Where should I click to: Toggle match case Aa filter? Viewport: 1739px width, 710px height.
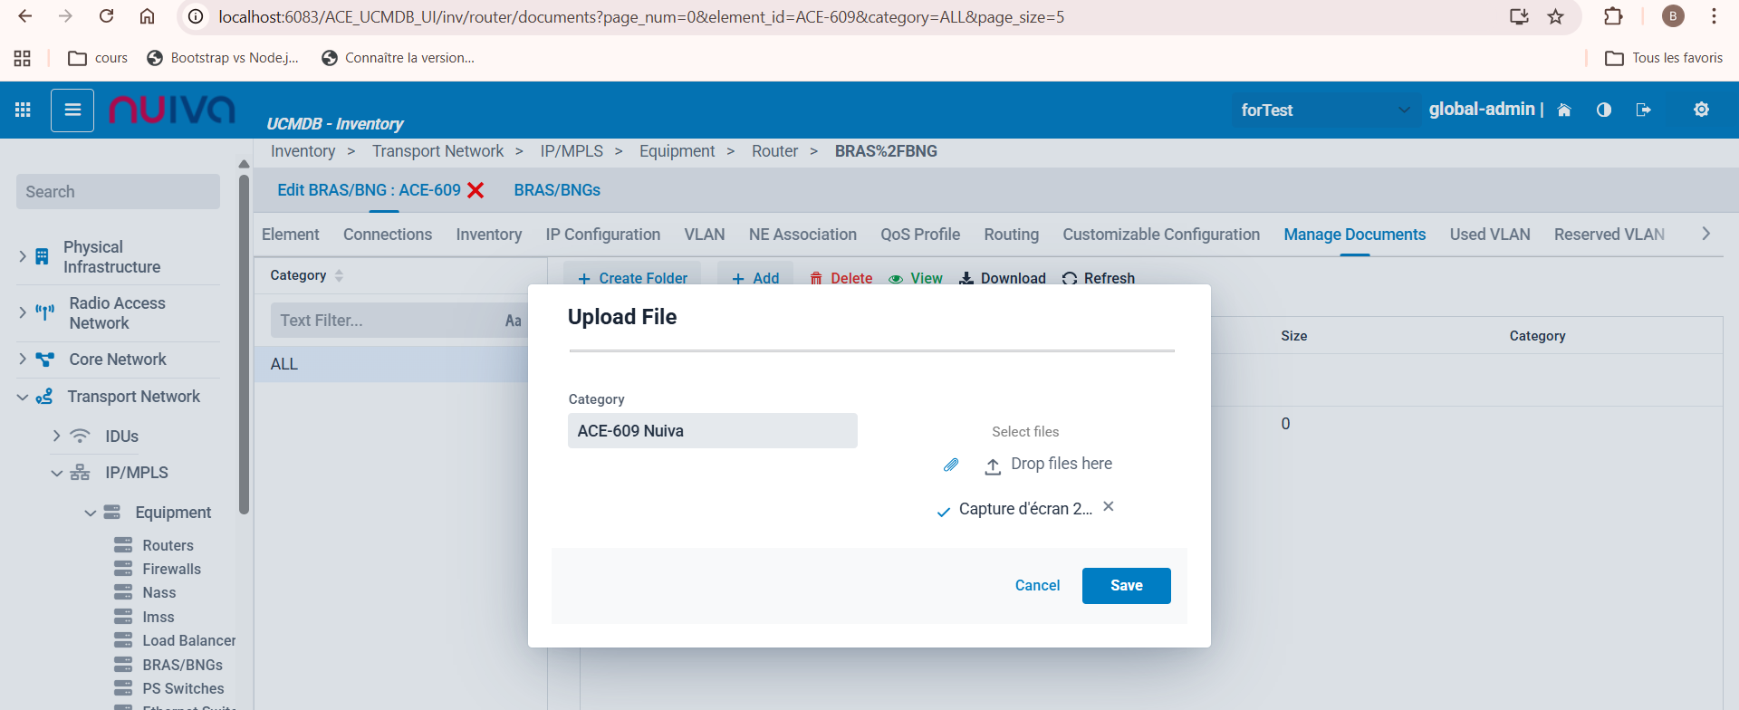513,321
